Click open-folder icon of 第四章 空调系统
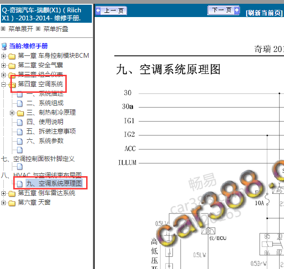This screenshot has height=269, width=284. click(12, 84)
